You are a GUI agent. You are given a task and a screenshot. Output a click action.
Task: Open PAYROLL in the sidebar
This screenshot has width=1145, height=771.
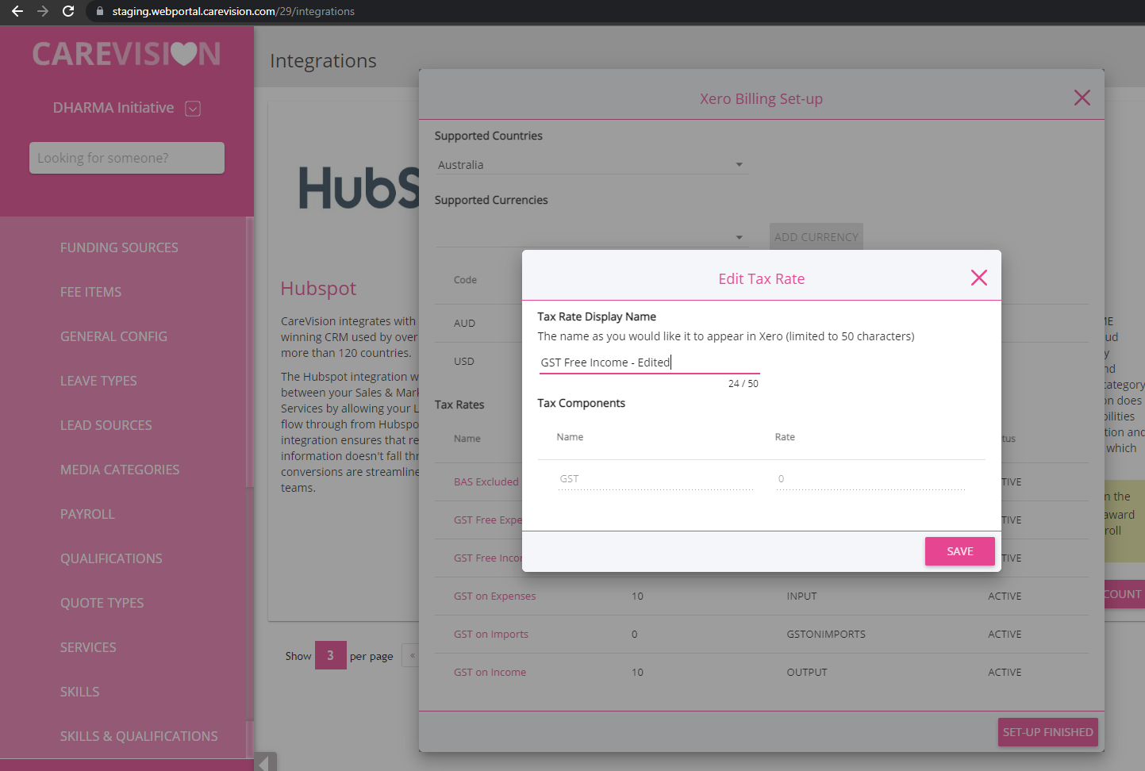pyautogui.click(x=87, y=514)
